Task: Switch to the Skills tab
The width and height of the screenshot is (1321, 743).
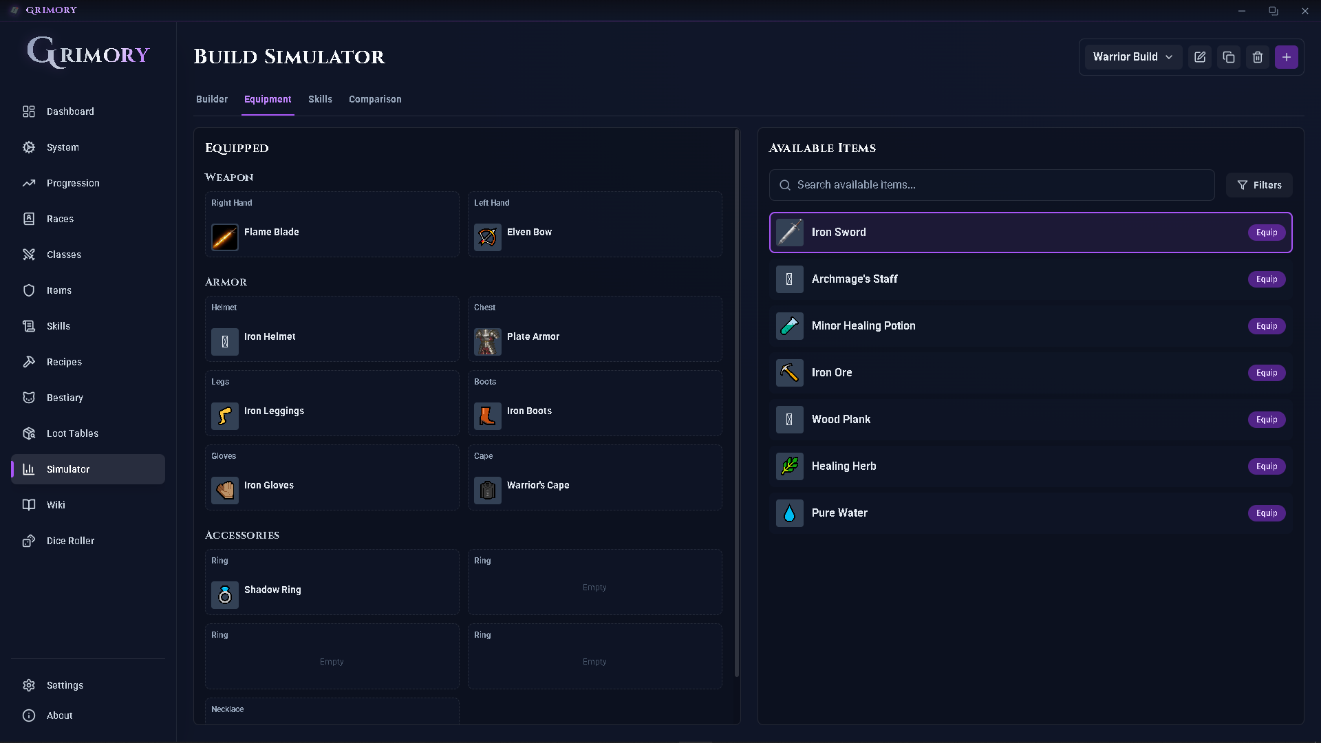Action: [x=320, y=99]
